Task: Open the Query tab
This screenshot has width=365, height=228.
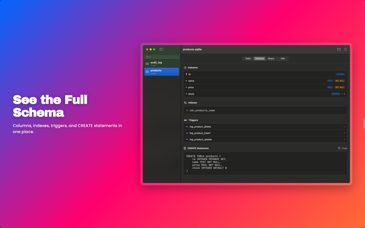Action: pos(271,58)
